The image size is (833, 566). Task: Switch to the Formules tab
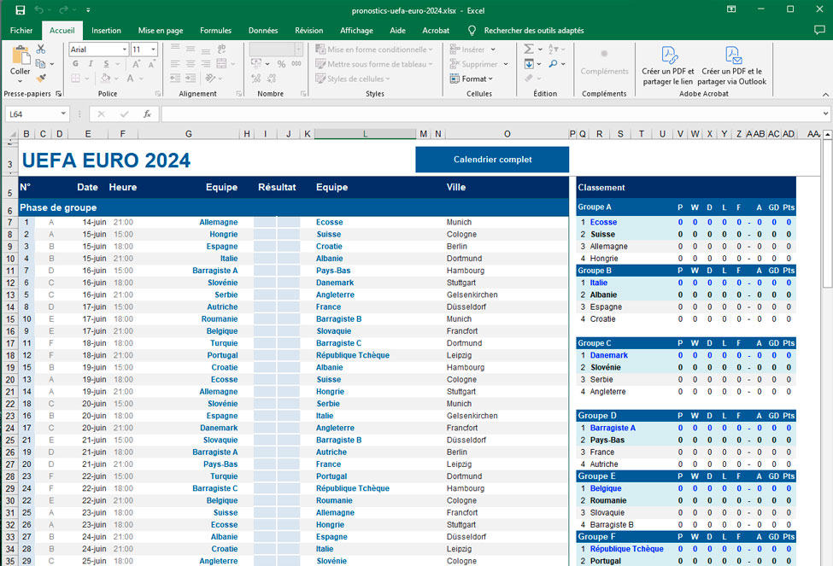(215, 30)
